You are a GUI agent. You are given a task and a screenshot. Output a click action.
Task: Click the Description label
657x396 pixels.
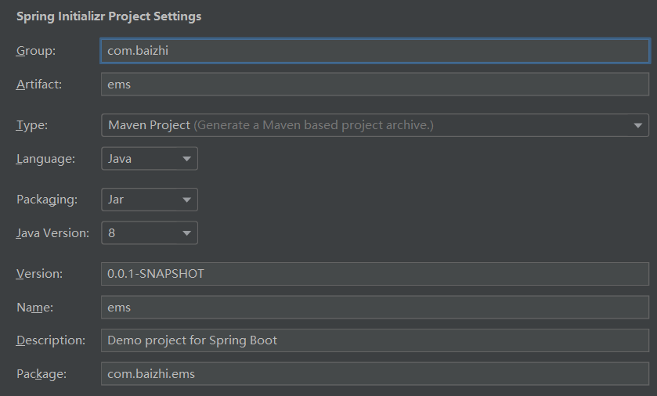click(51, 340)
